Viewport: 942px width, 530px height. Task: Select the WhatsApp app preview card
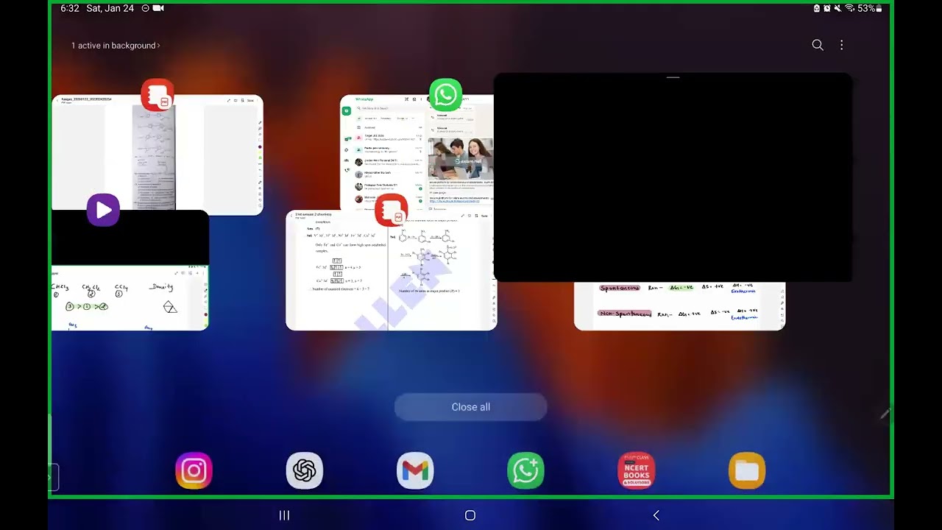pyautogui.click(x=417, y=153)
